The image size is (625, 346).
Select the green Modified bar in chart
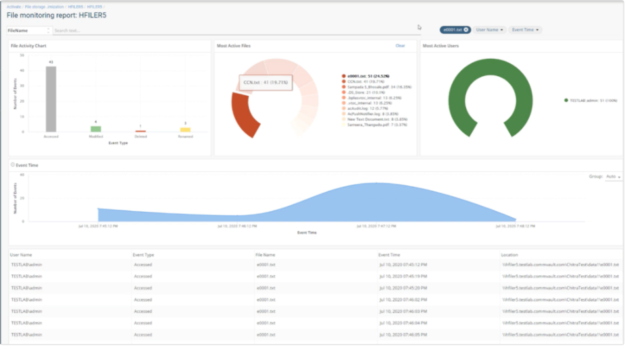(x=96, y=129)
